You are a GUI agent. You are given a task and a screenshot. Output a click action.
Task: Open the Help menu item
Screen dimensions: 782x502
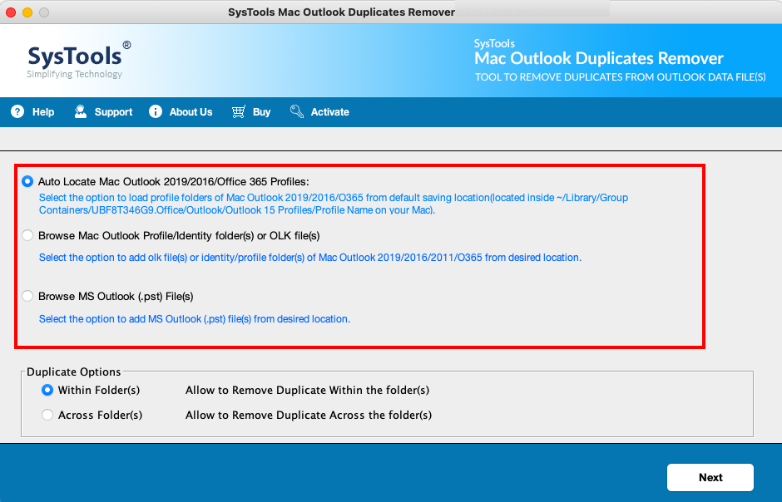click(x=43, y=112)
